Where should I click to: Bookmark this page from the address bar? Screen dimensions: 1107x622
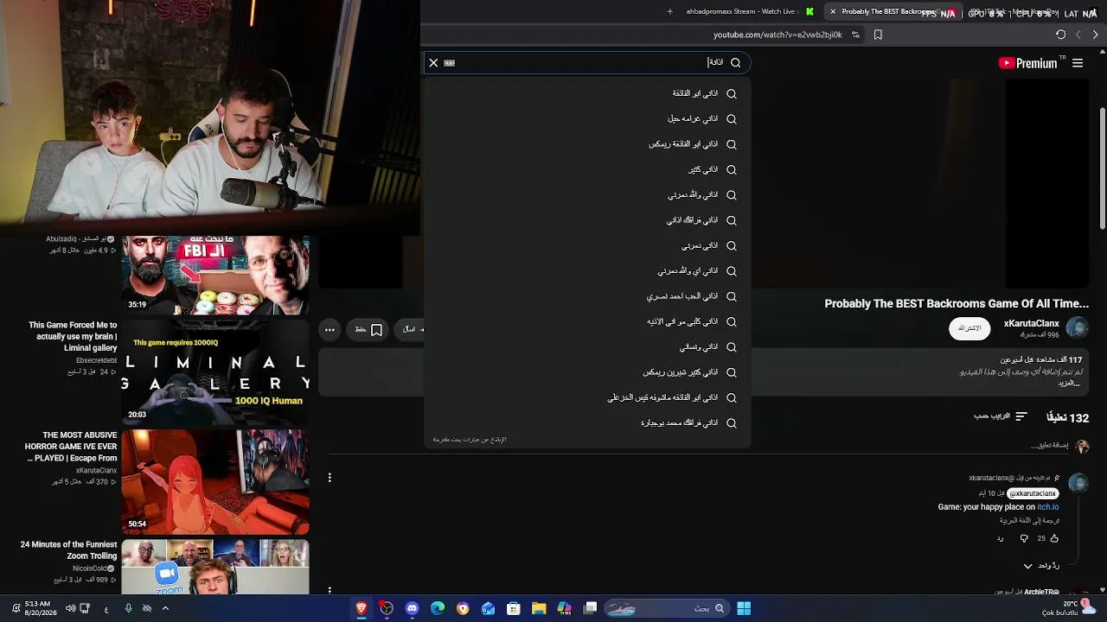click(878, 35)
